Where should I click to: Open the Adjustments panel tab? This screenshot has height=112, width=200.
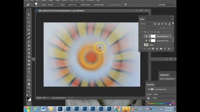coord(164,75)
